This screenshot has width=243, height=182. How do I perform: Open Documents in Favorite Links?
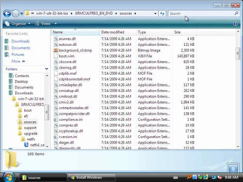click(x=21, y=48)
